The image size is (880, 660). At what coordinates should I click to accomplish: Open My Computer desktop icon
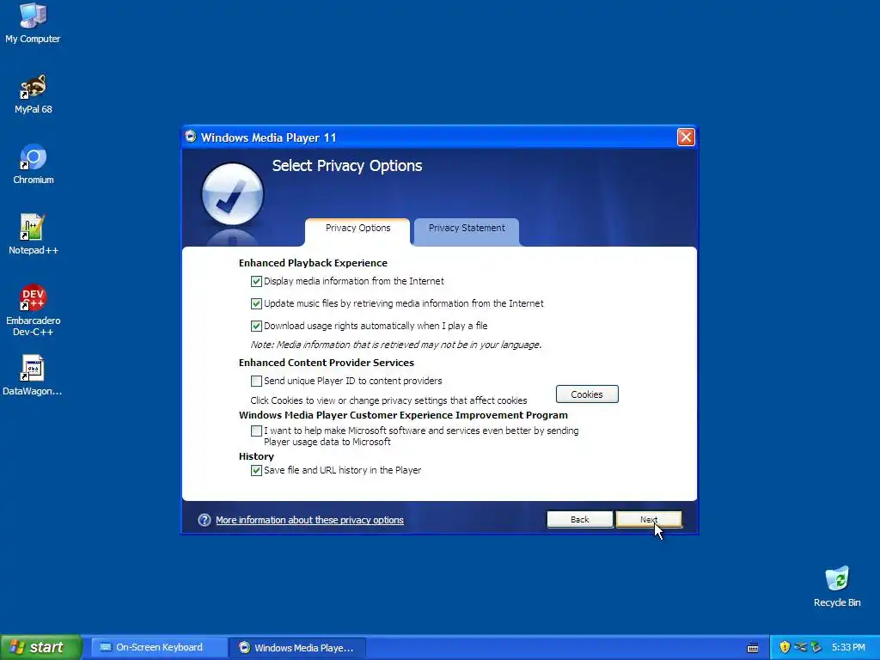[x=33, y=23]
